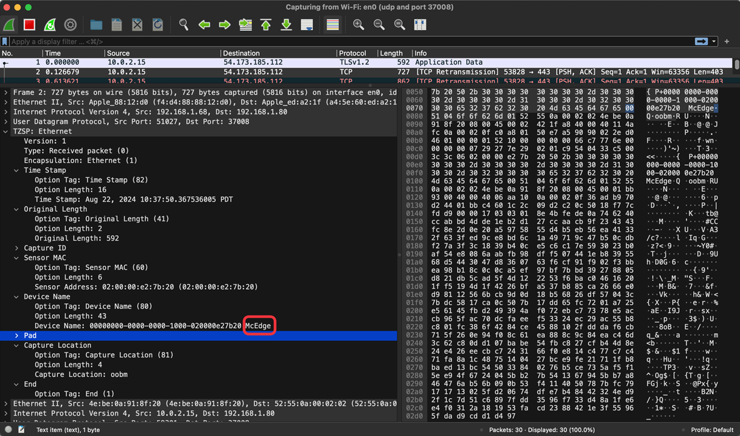The width and height of the screenshot is (740, 436).
Task: Sort packets by No. column
Action: coord(21,53)
